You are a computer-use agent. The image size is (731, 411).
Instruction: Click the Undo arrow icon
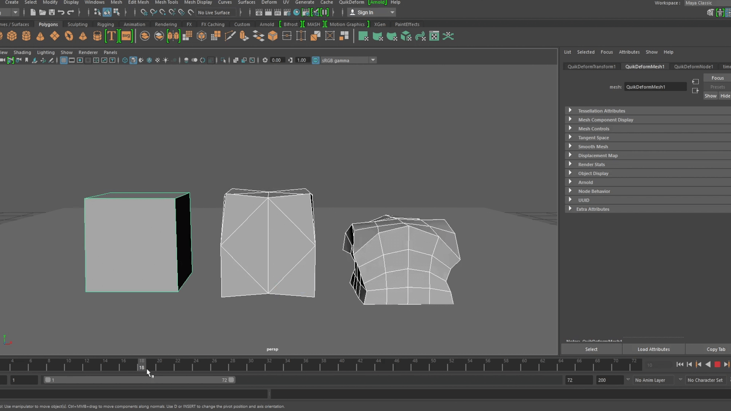pos(61,13)
